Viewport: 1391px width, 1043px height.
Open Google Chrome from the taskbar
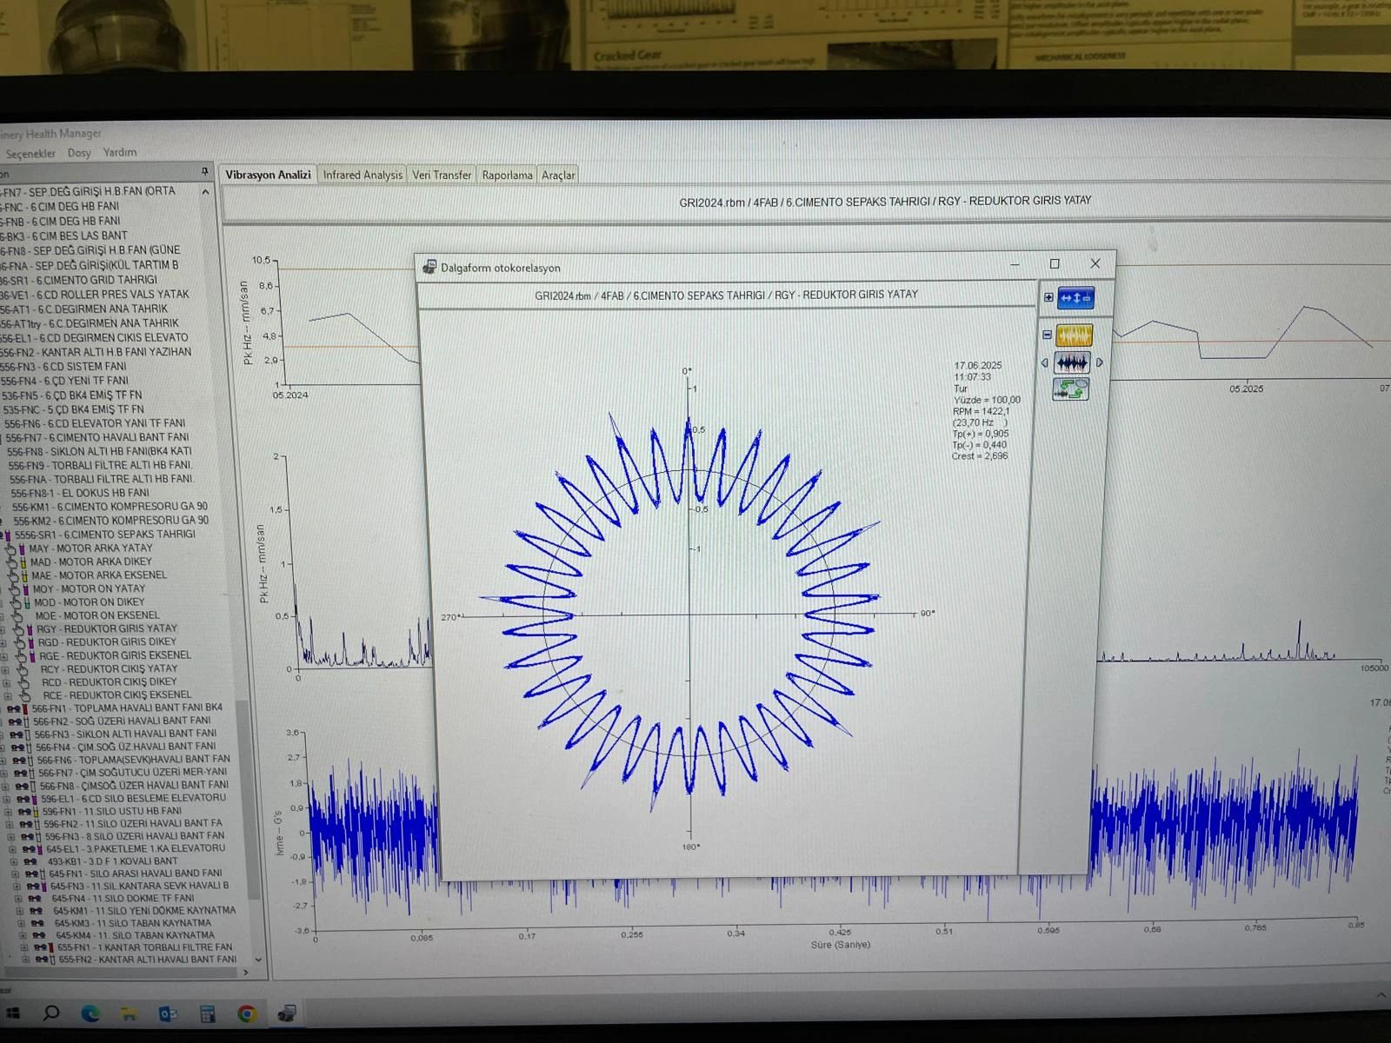[x=247, y=1013]
